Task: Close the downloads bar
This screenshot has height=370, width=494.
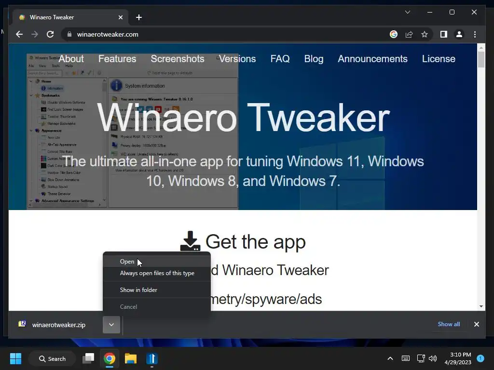Action: [x=476, y=324]
